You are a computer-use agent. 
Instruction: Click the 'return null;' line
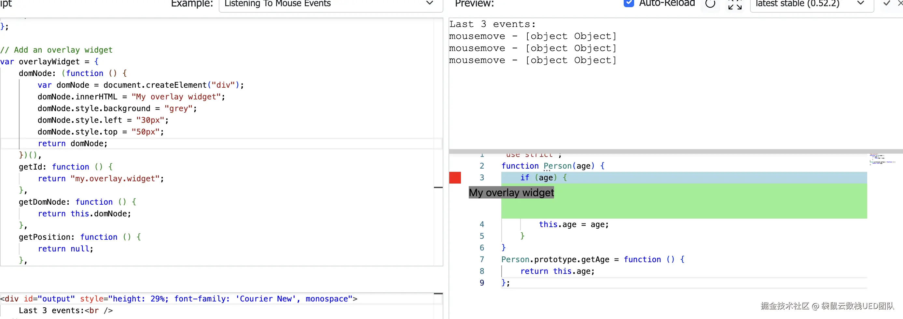pos(65,249)
